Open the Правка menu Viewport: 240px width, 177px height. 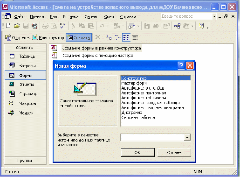(x=37, y=16)
